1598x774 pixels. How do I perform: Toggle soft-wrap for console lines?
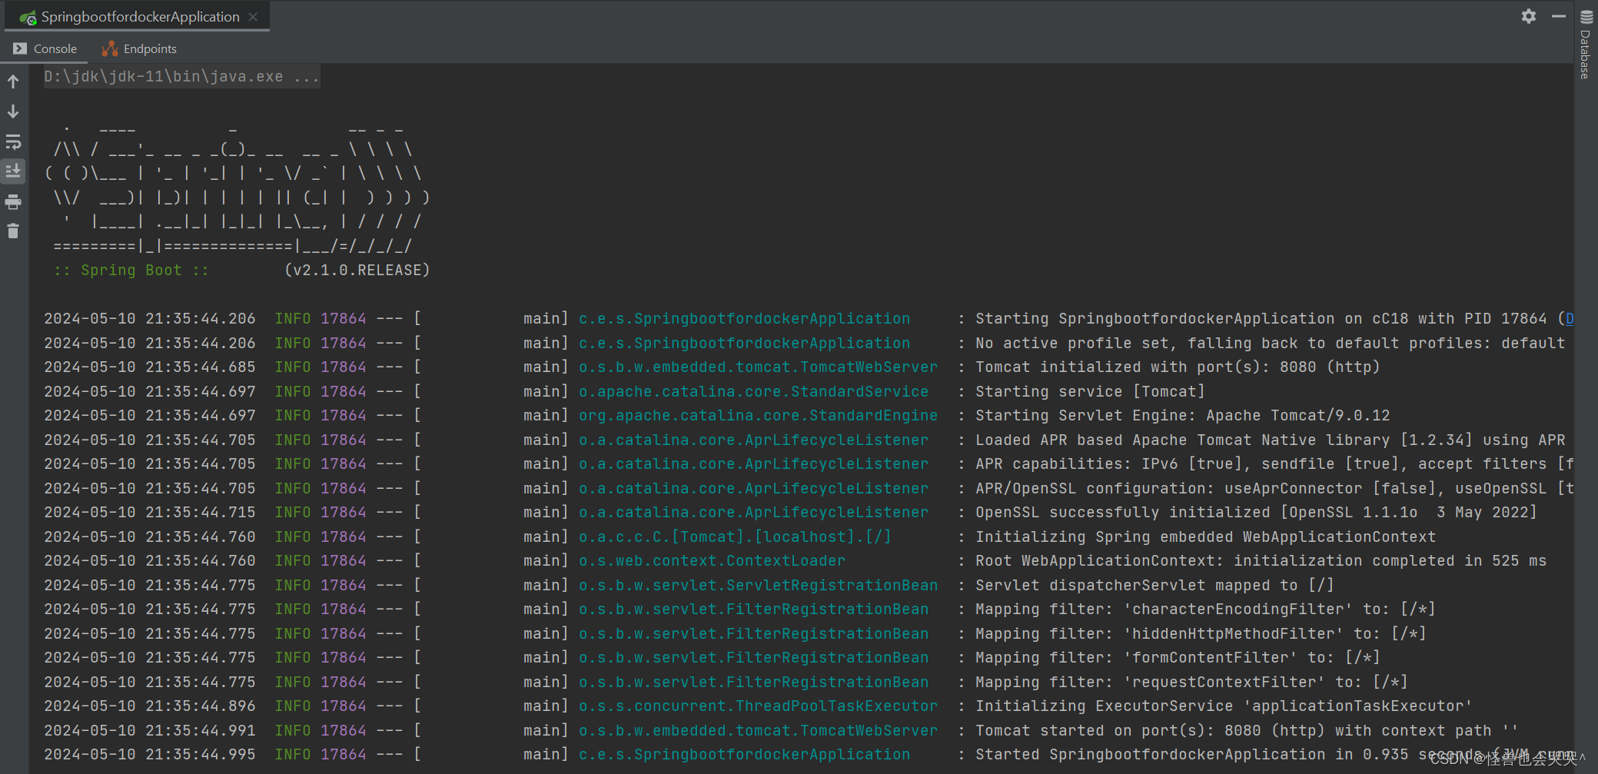(13, 141)
